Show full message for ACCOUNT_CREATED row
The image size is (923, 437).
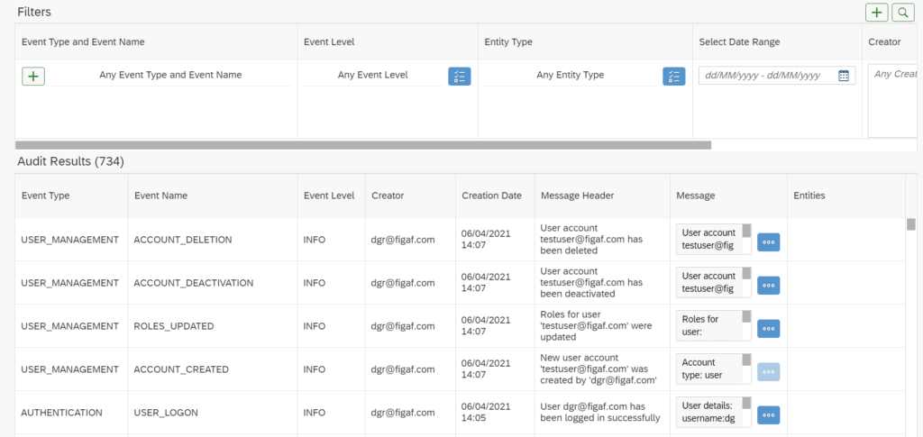(x=768, y=372)
